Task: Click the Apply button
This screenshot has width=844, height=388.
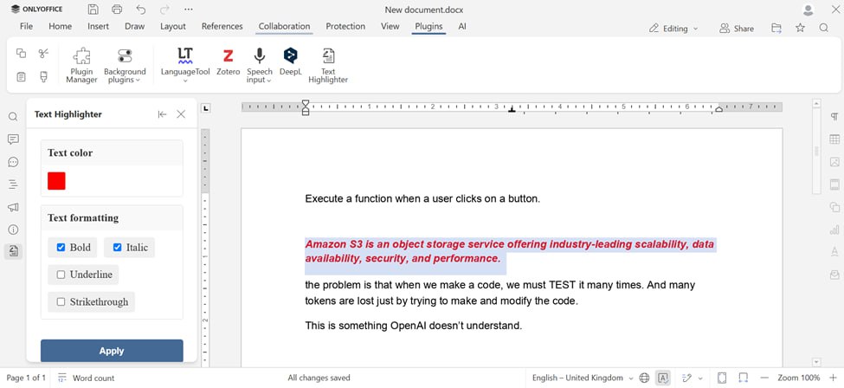Action: [x=112, y=351]
